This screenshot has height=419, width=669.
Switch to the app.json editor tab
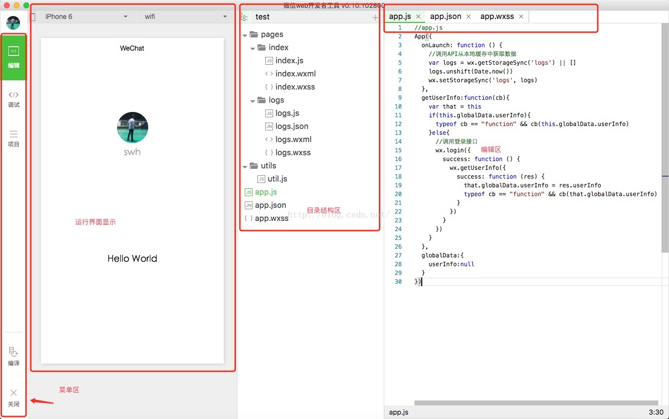pos(445,17)
